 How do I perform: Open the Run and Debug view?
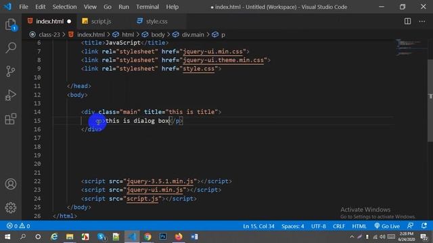(11, 95)
